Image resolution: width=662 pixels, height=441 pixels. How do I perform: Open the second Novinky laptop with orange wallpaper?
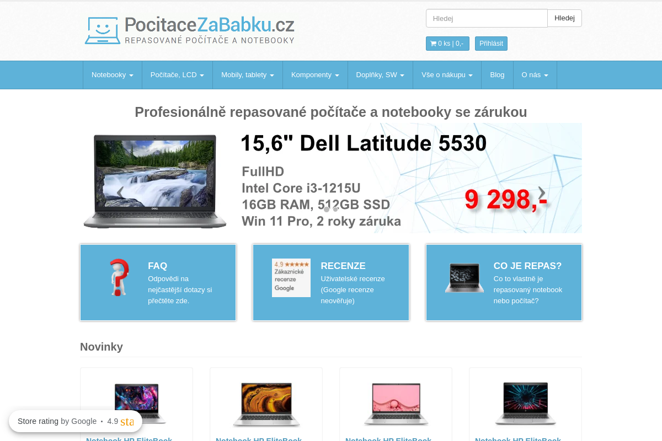tap(266, 404)
